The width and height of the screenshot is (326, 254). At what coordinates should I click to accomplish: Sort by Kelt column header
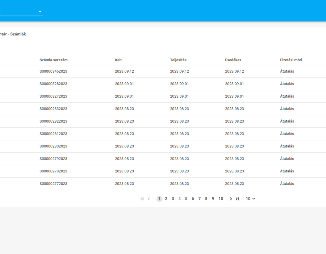point(118,60)
